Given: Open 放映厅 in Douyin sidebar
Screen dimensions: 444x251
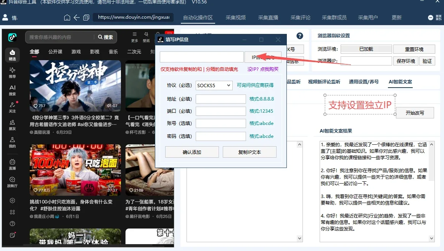Looking at the screenshot, I should 12,182.
